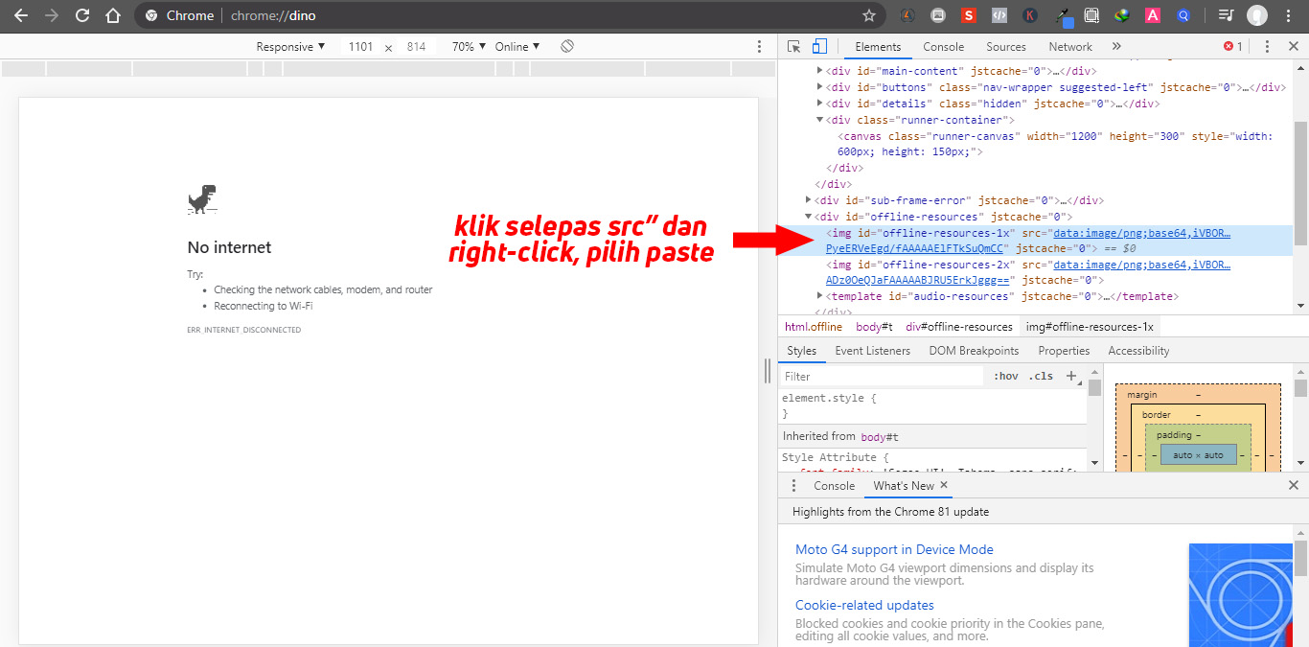Open the Properties tab
The width and height of the screenshot is (1309, 647).
point(1064,351)
